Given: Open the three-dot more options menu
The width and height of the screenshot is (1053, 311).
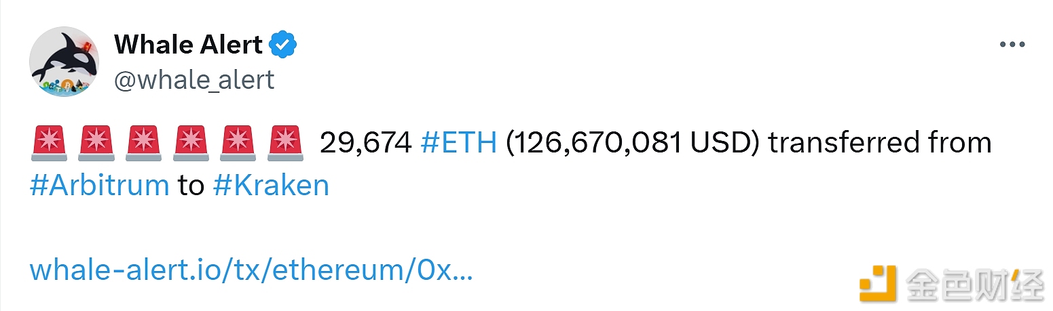Looking at the screenshot, I should coord(1012,45).
